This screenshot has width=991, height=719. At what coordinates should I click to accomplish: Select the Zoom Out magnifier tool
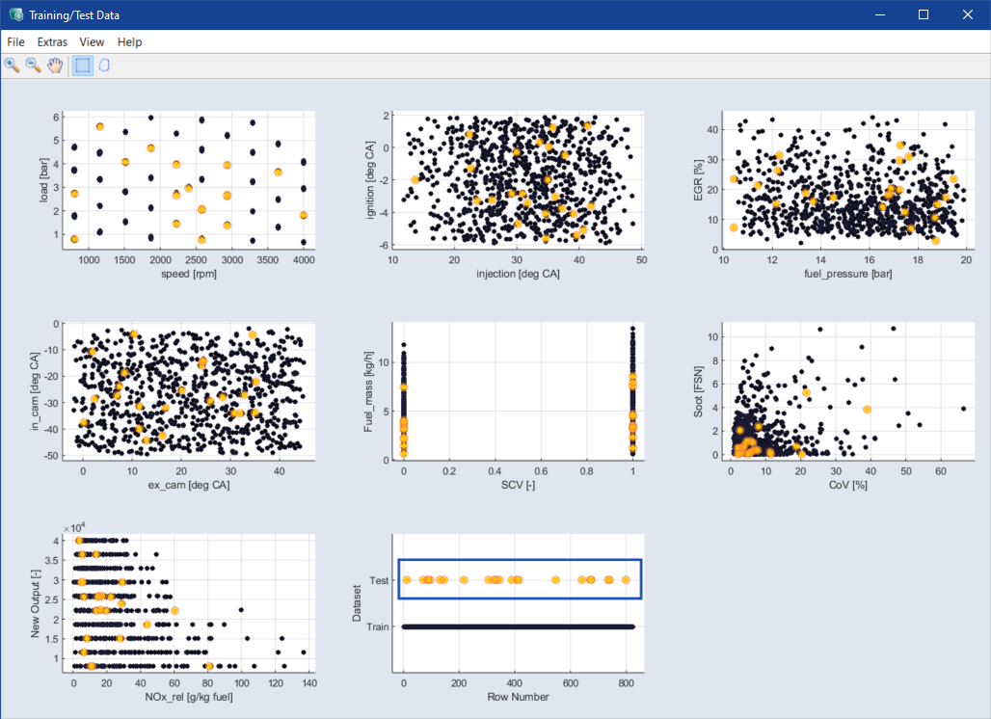[x=33, y=66]
